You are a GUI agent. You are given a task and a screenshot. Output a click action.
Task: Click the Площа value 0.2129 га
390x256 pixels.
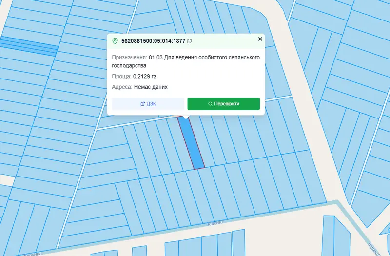click(x=145, y=76)
